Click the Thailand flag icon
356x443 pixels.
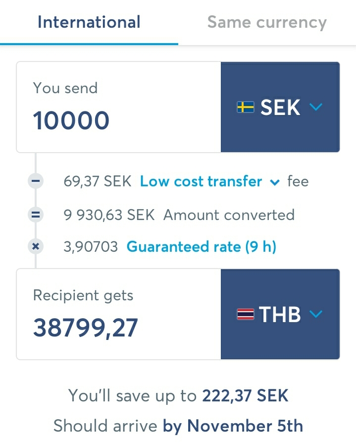point(246,314)
